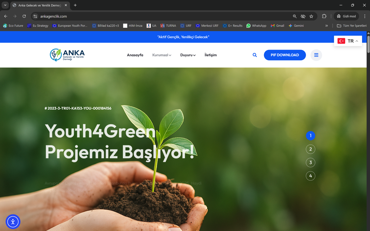370x231 pixels.
Task: Expand the Duyuru dropdown menu
Action: tap(188, 55)
